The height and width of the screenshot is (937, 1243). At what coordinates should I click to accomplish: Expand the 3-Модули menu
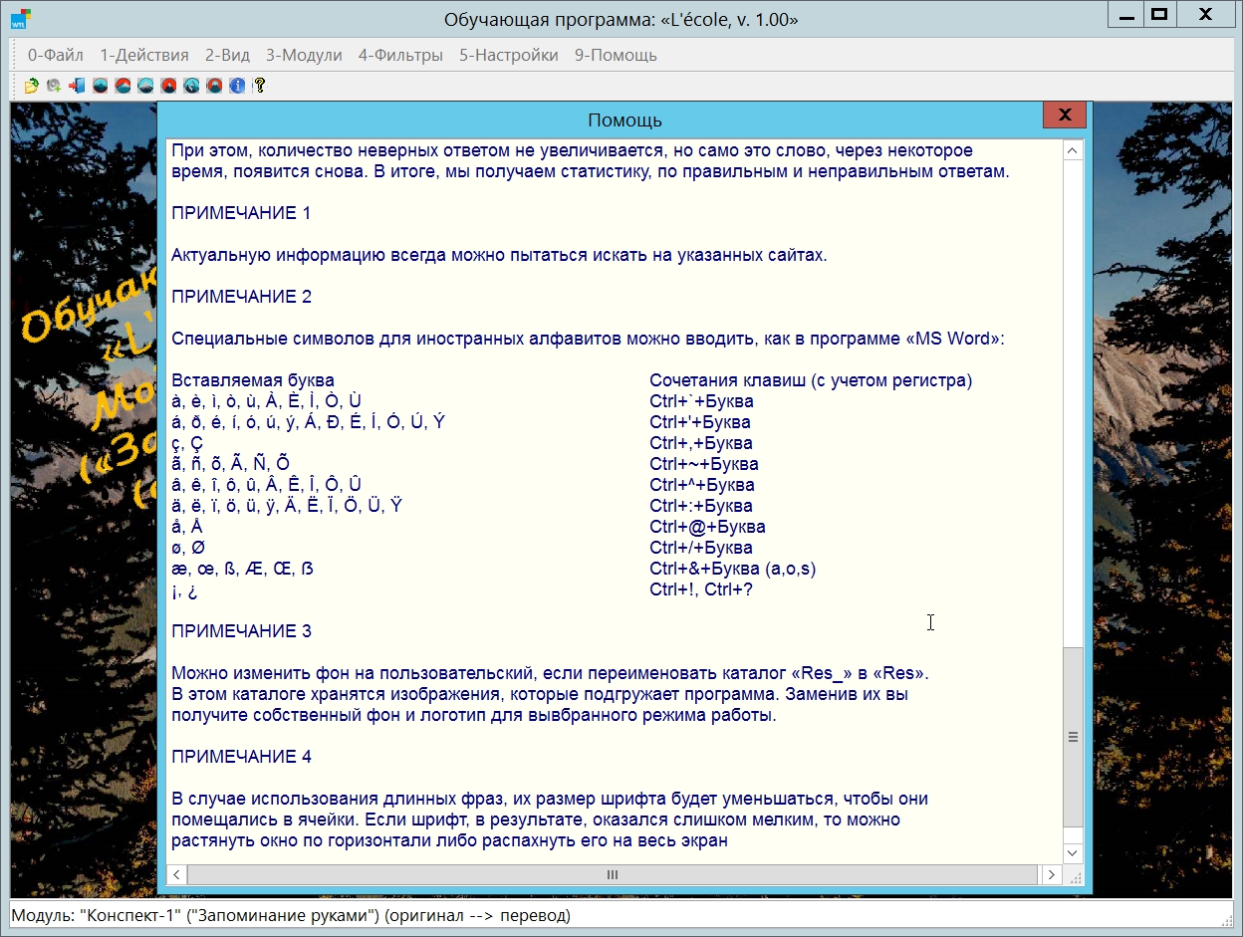click(304, 55)
